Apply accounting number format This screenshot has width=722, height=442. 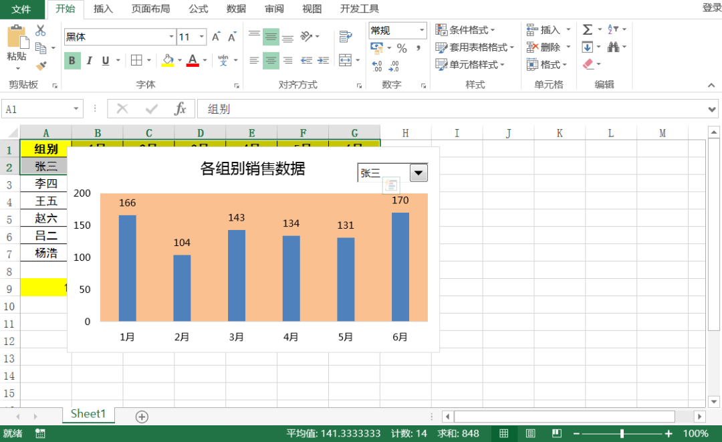pos(376,47)
